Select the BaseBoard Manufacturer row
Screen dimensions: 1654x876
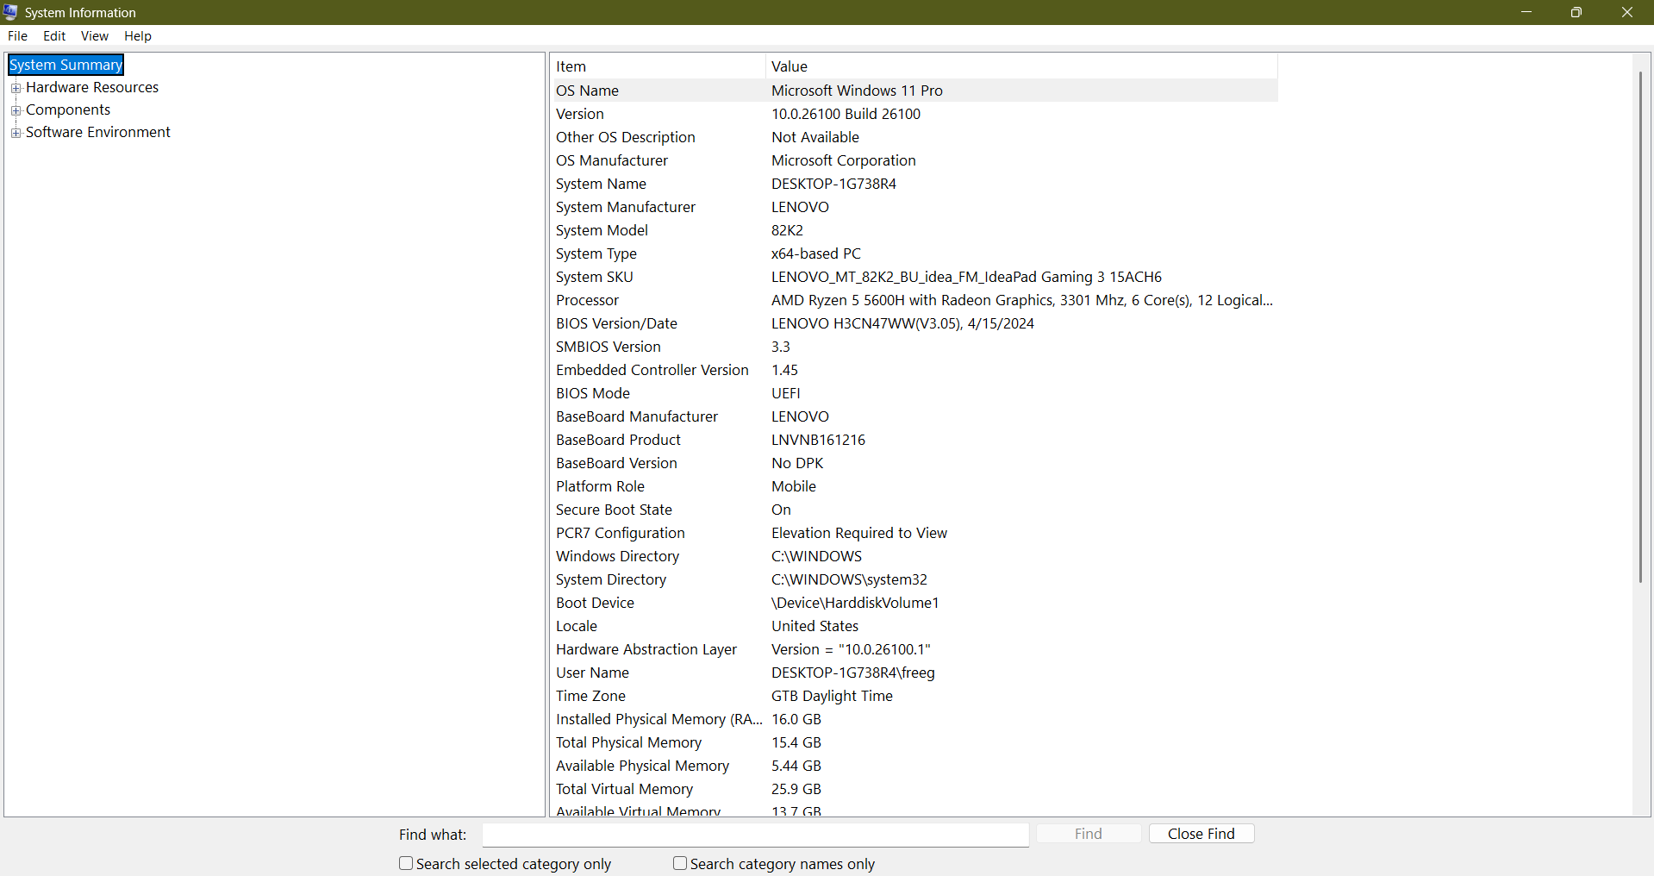pos(914,416)
